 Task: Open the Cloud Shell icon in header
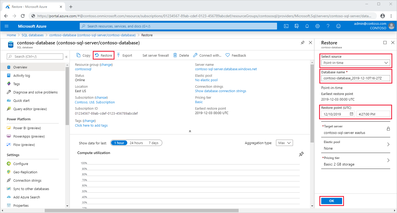click(x=286, y=26)
